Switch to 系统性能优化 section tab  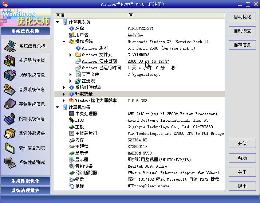click(x=25, y=181)
